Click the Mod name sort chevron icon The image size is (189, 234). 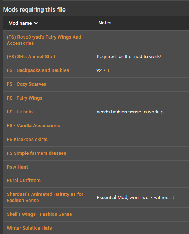(36, 23)
